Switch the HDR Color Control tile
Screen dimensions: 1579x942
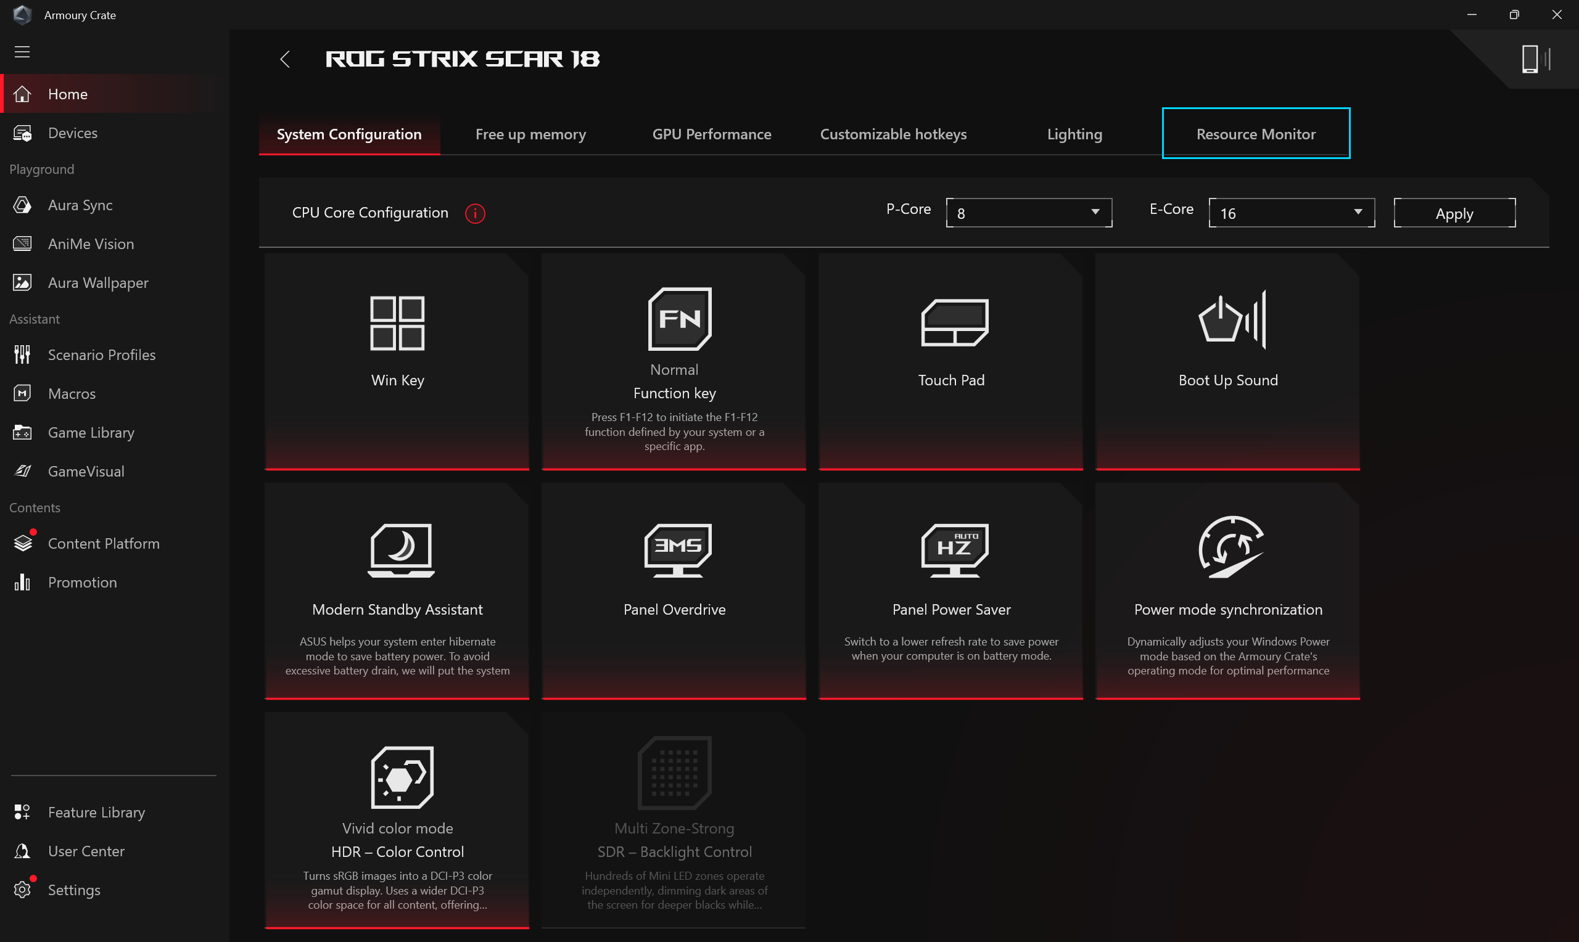point(397,820)
